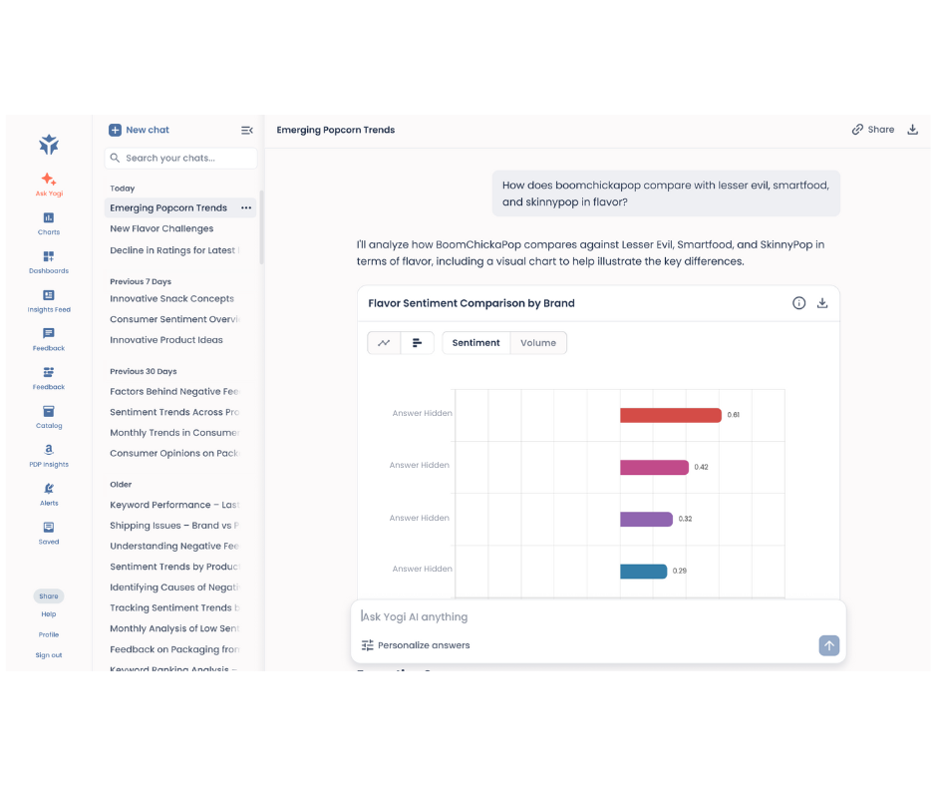Open Keyword Performance chat
This screenshot has width=937, height=786.
(174, 505)
